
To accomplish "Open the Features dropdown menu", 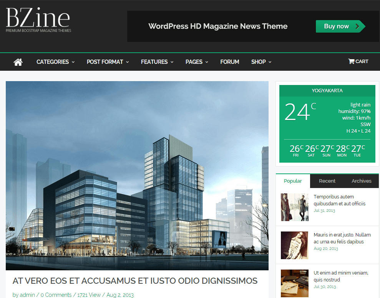I will pos(157,62).
